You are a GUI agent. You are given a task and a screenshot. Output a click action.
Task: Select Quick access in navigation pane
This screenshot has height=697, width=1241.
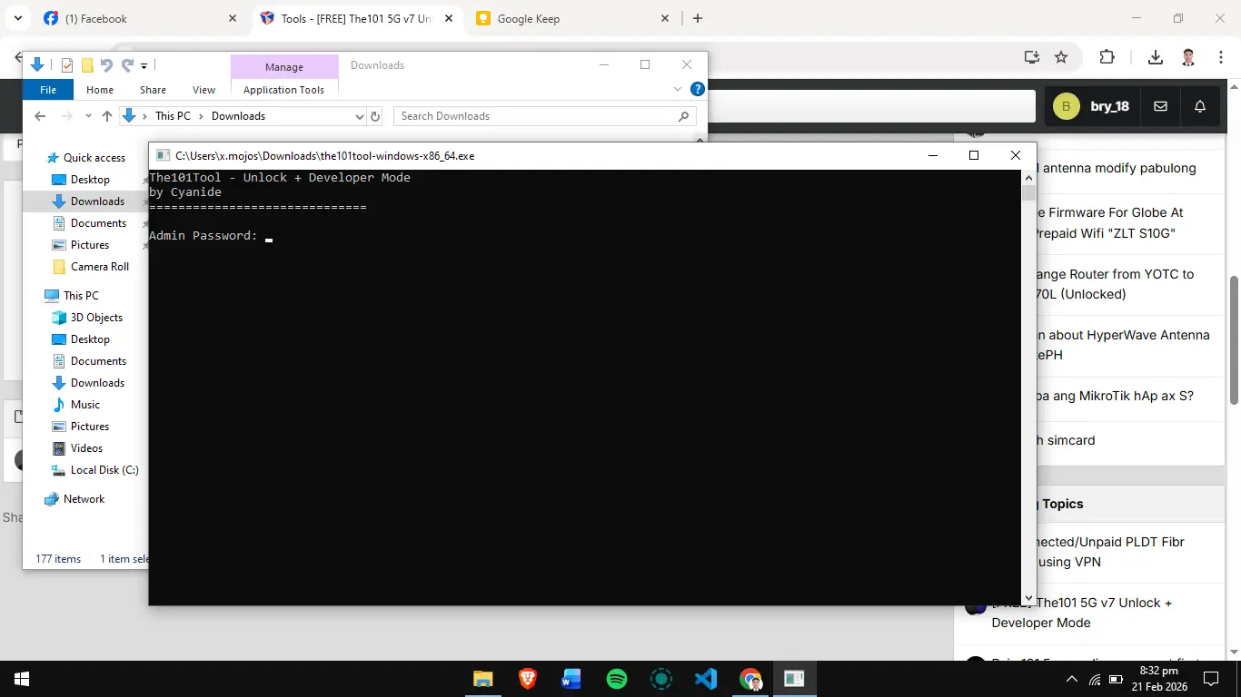click(x=94, y=158)
